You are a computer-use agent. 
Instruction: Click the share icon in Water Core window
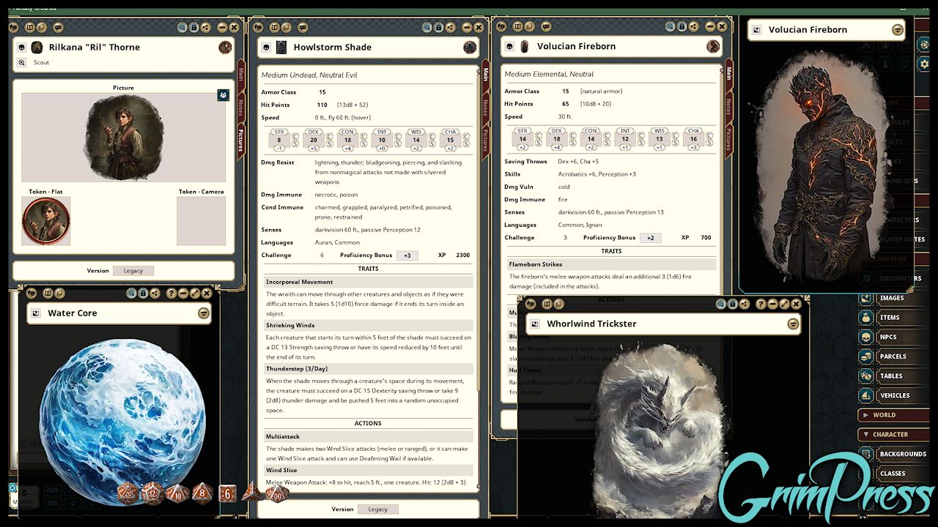(x=155, y=294)
